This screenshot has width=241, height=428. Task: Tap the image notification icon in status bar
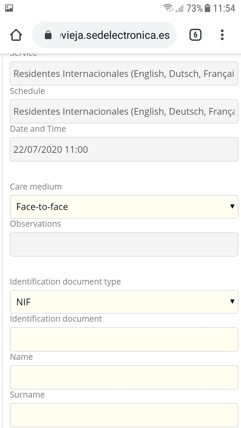pyautogui.click(x=9, y=8)
